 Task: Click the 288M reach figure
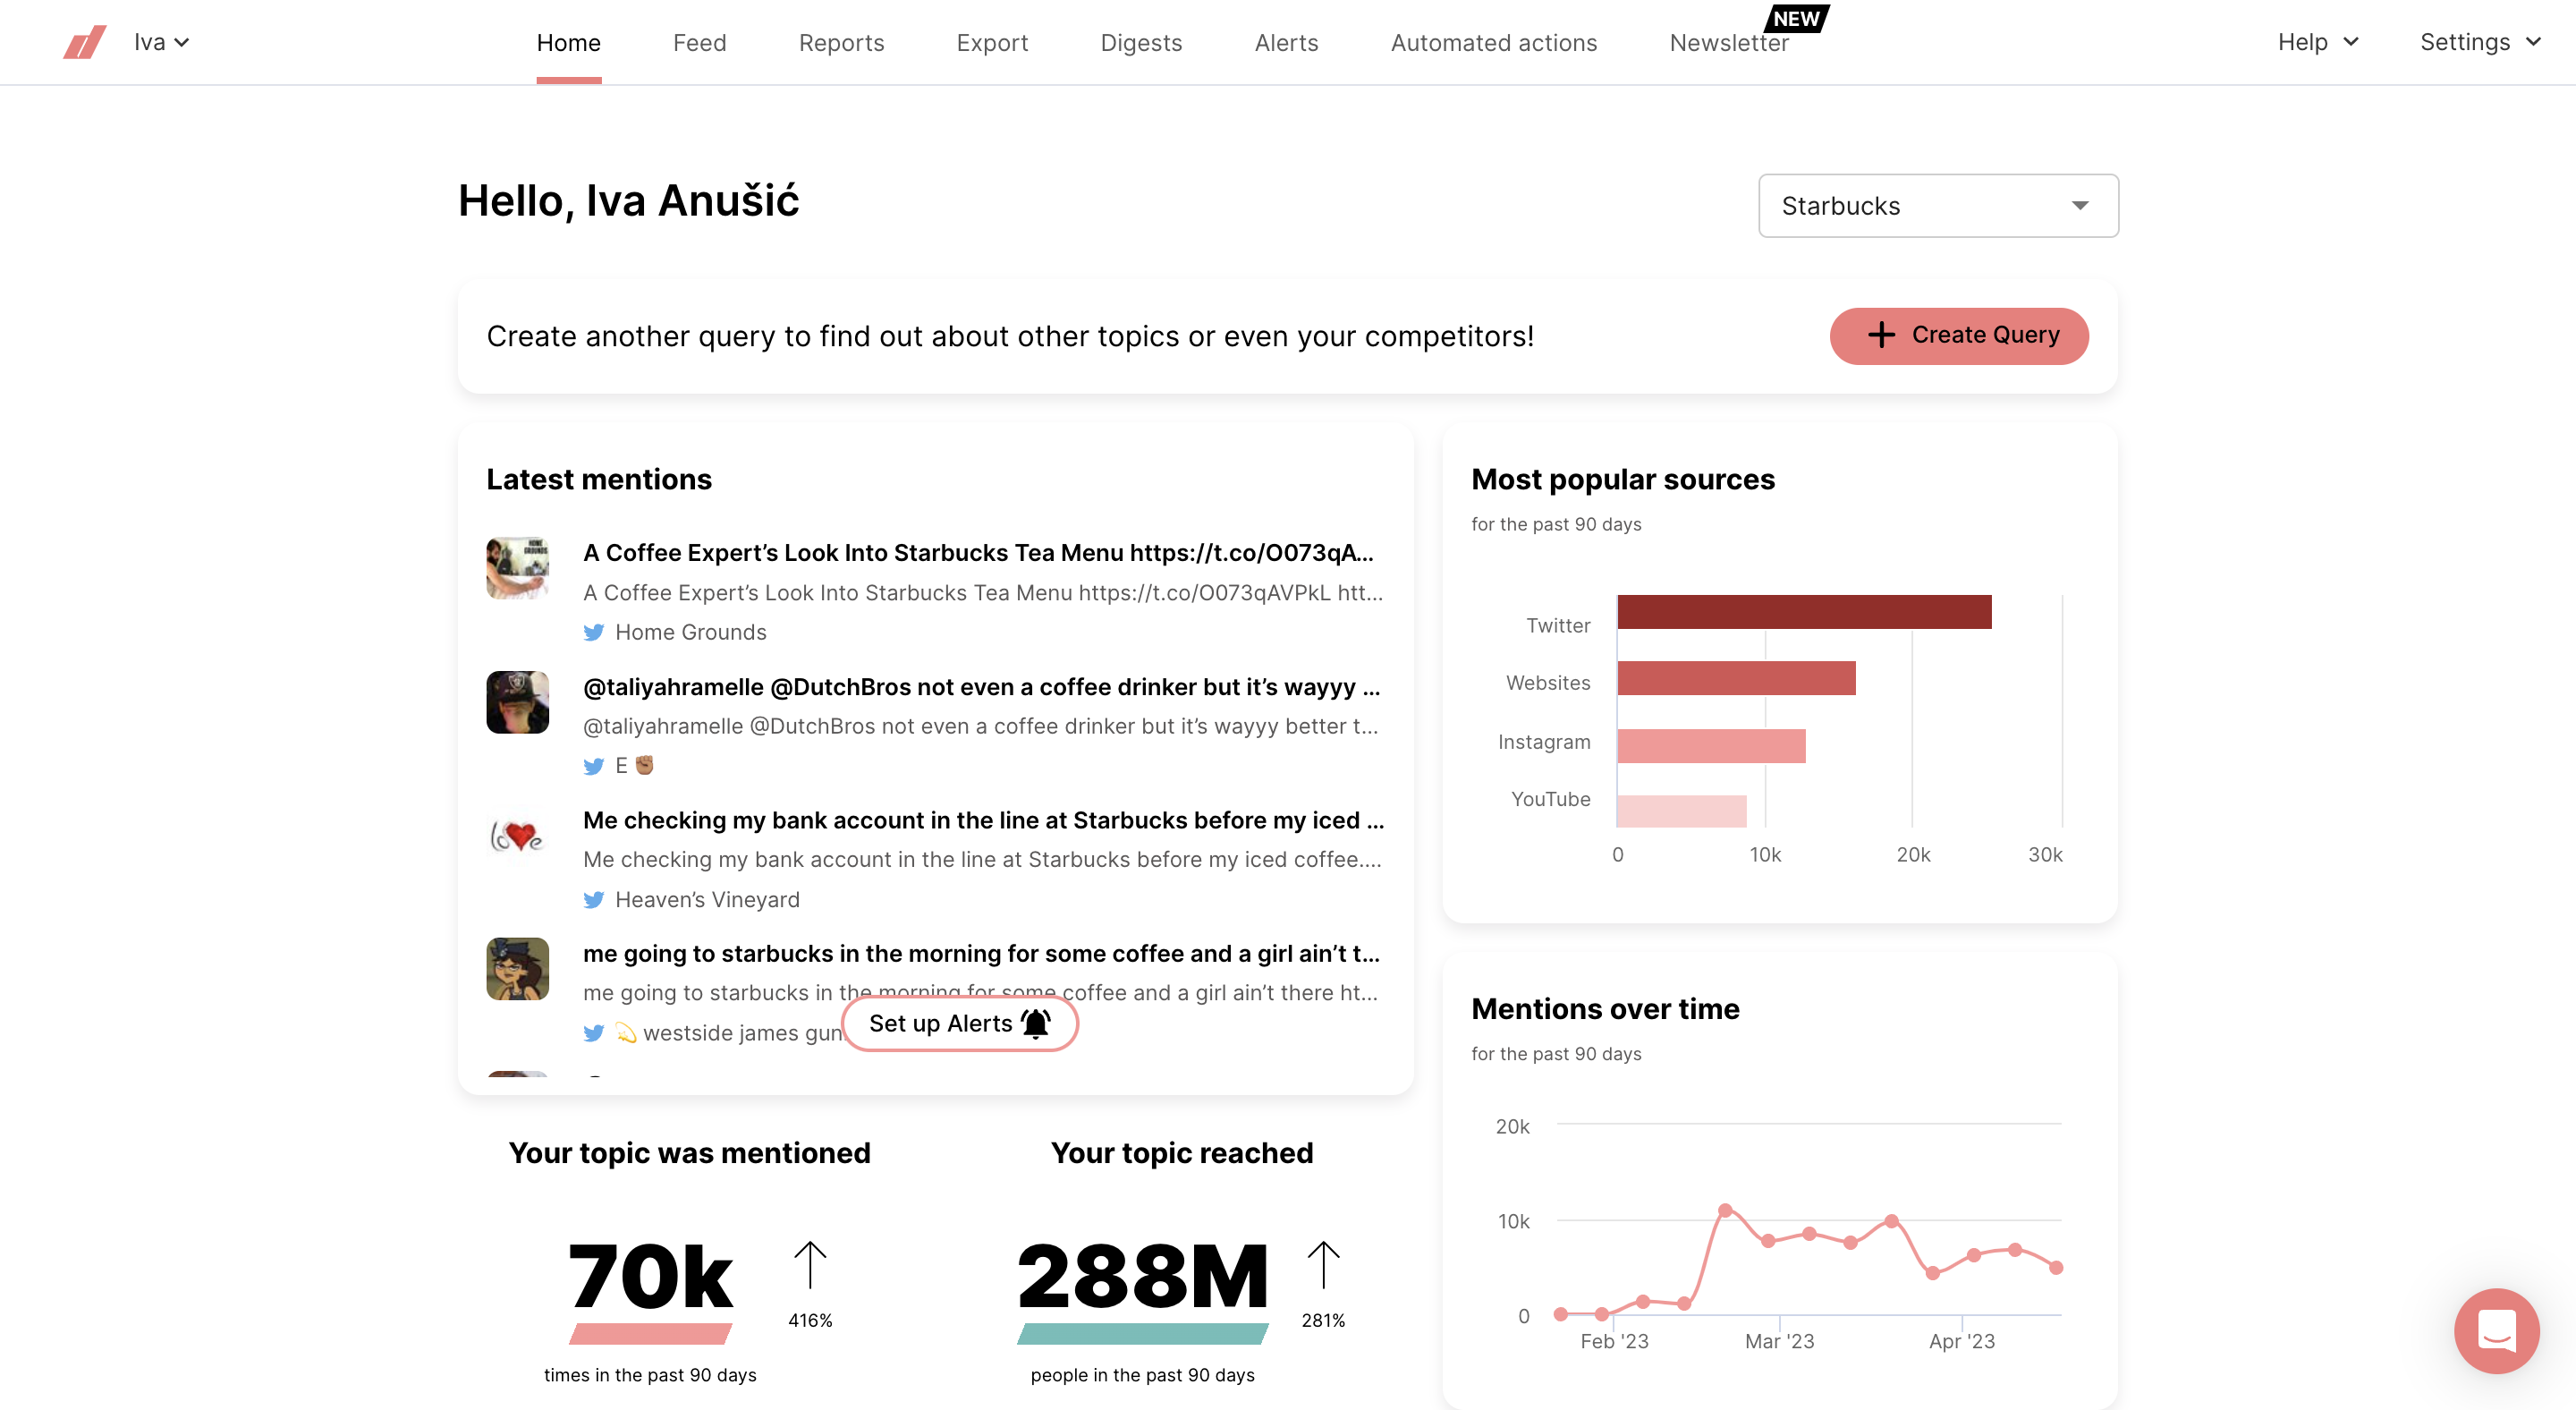1142,1276
